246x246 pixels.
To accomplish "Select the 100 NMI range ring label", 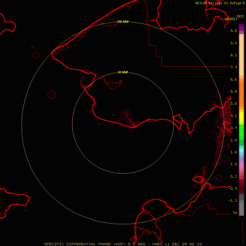I will click(x=123, y=22).
